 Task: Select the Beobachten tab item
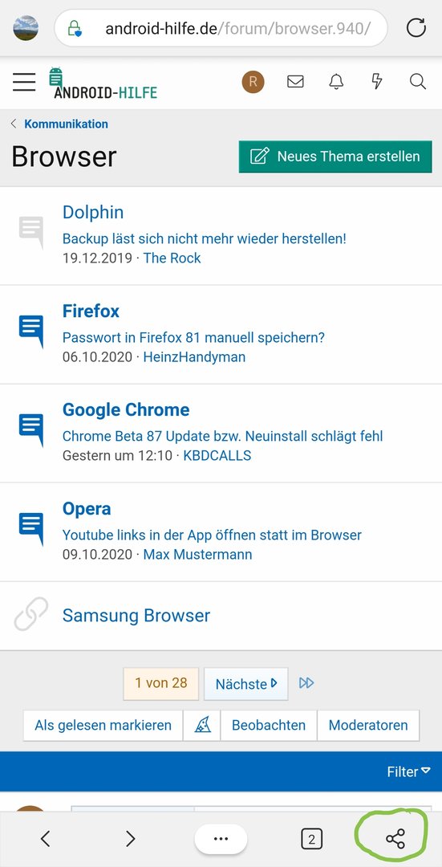[269, 725]
